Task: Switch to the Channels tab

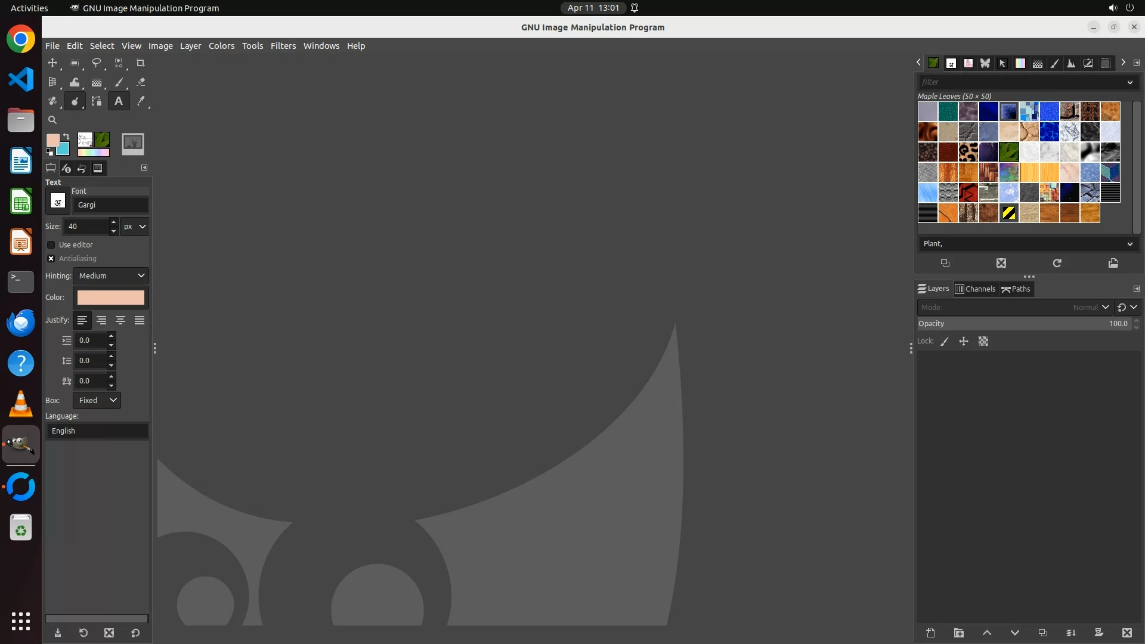Action: coord(975,289)
